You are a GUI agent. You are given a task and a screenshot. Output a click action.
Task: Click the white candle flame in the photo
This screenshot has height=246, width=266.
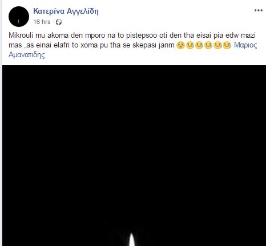pos(132,238)
